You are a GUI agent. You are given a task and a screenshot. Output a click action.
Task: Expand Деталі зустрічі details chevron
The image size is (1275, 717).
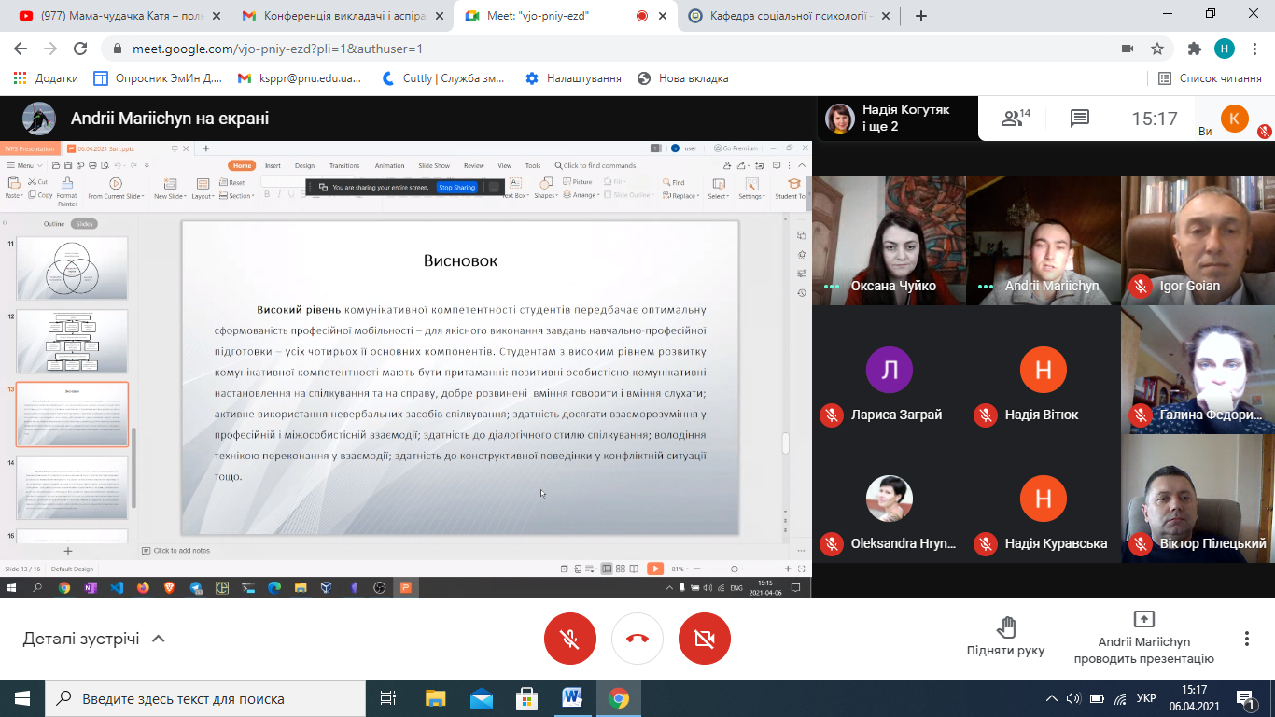pyautogui.click(x=159, y=639)
